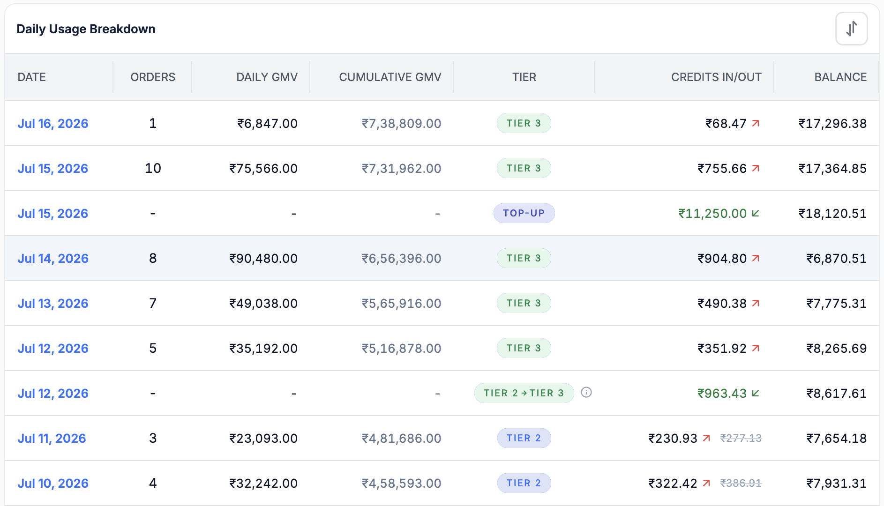884x506 pixels.
Task: Click the DAILY GMV column header
Action: [267, 77]
